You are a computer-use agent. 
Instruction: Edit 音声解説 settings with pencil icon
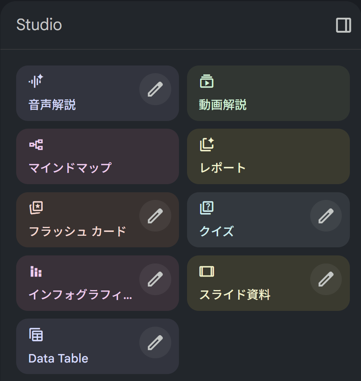pos(155,89)
